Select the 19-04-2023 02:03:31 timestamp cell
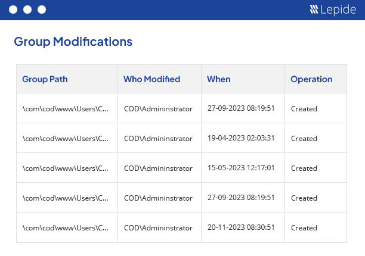 (241, 138)
